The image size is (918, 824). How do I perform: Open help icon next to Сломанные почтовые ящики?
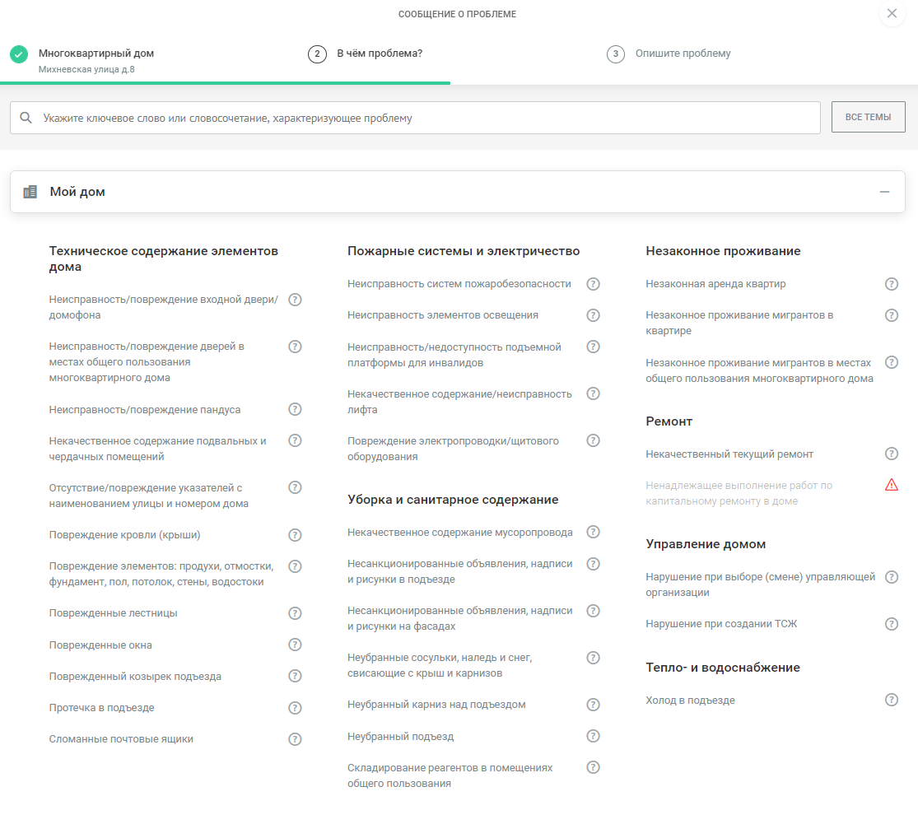point(295,739)
